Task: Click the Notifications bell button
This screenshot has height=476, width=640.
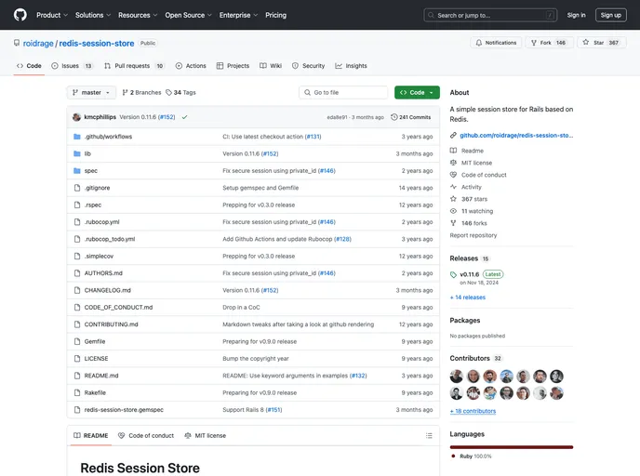Action: [496, 43]
